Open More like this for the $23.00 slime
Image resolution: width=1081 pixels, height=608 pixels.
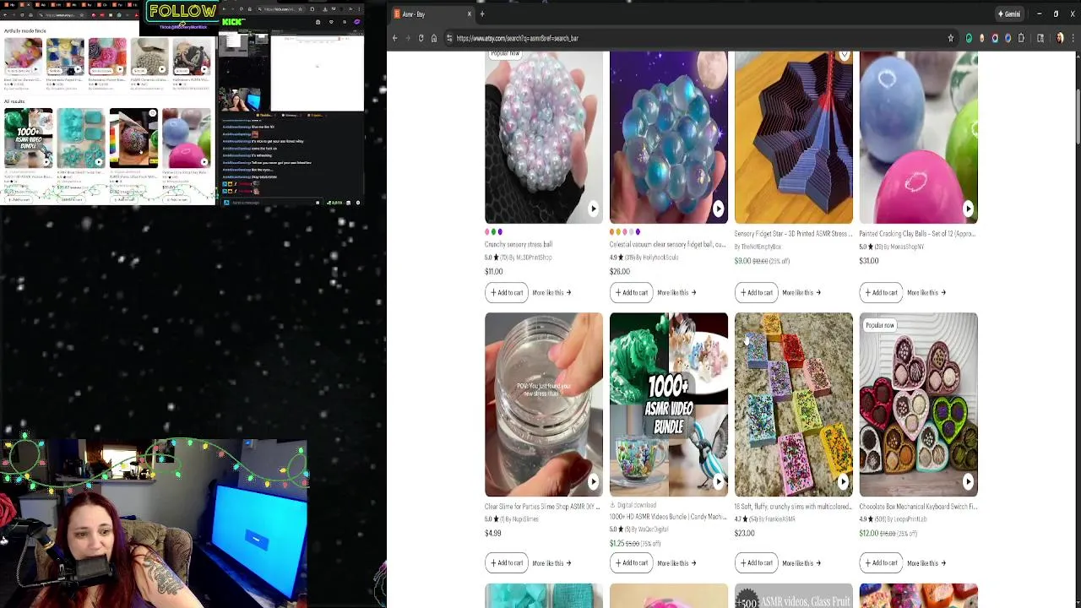pos(801,562)
